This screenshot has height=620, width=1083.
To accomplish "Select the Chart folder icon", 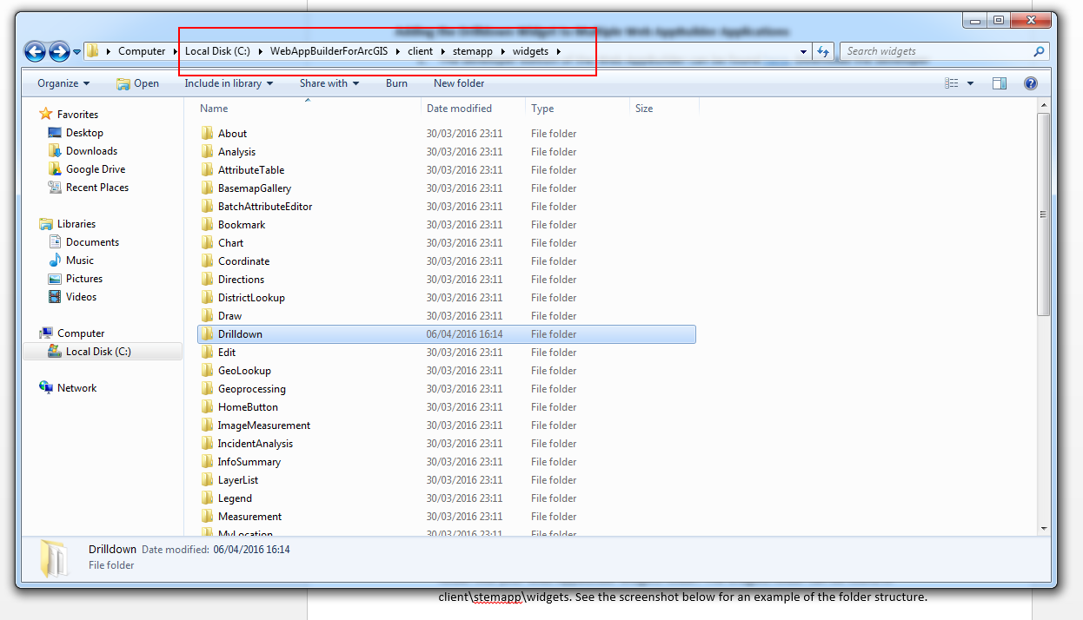I will tap(207, 243).
